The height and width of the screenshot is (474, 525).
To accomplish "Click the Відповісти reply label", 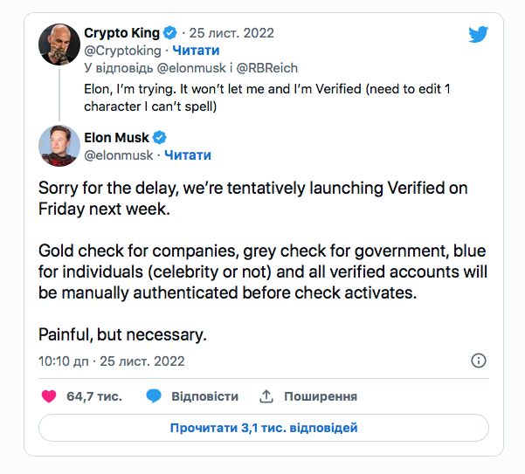I will [x=204, y=396].
